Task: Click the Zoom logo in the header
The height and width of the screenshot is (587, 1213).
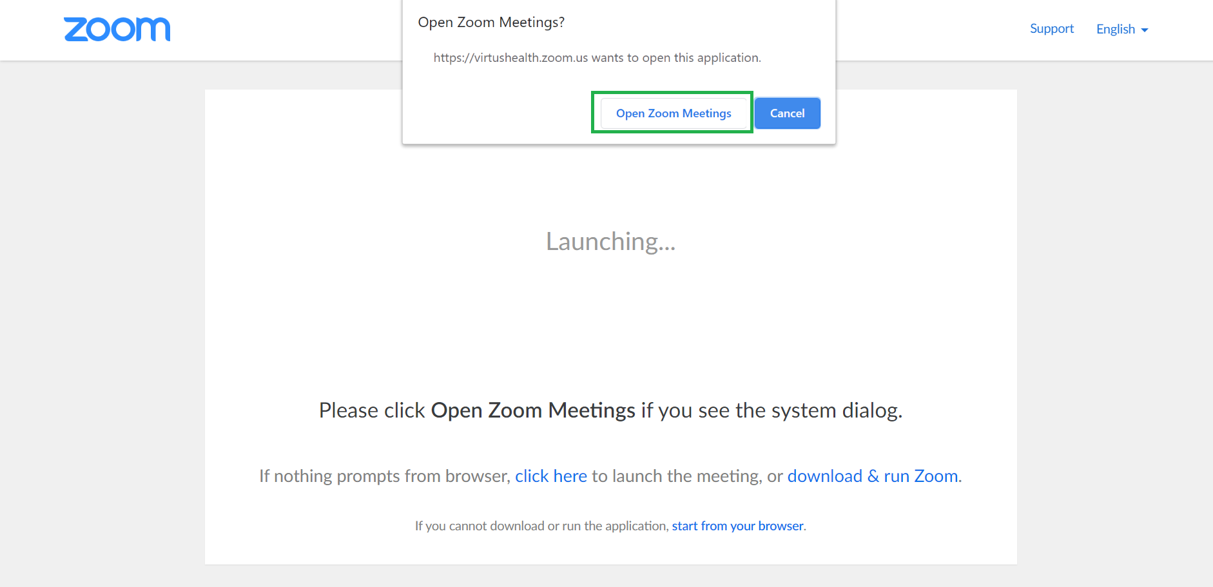Action: click(117, 30)
